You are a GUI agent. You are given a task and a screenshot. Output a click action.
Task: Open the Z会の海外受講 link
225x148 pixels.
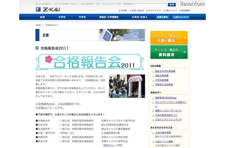(x=163, y=132)
